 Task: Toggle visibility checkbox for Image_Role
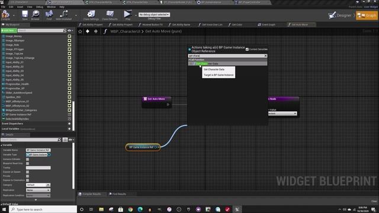[69, 45]
